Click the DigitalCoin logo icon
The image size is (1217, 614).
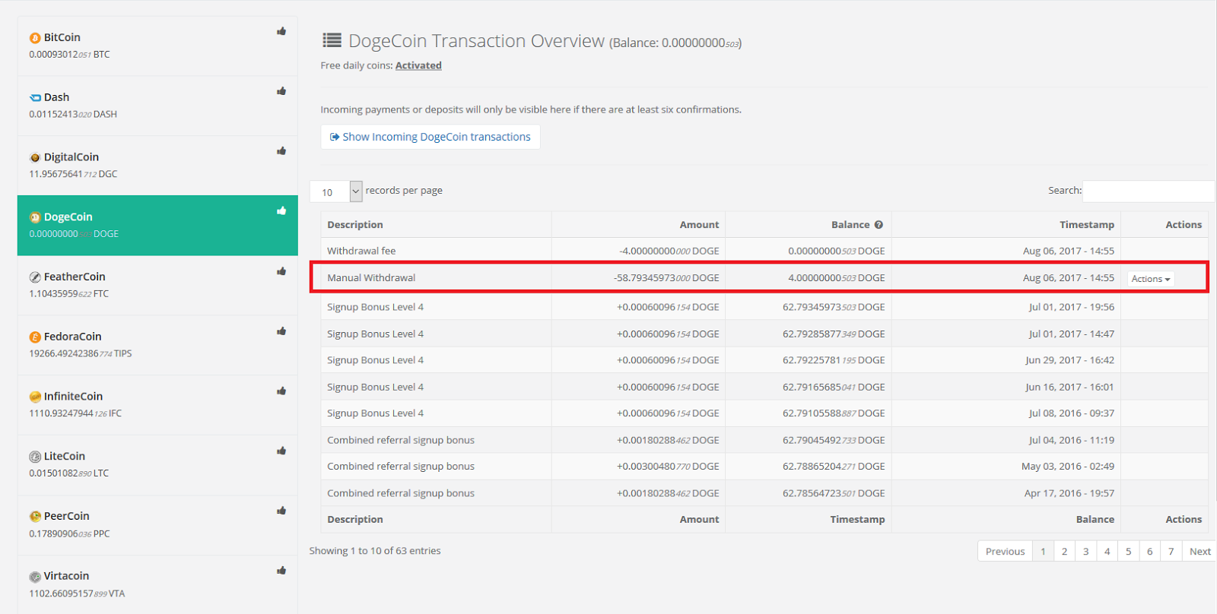point(35,158)
